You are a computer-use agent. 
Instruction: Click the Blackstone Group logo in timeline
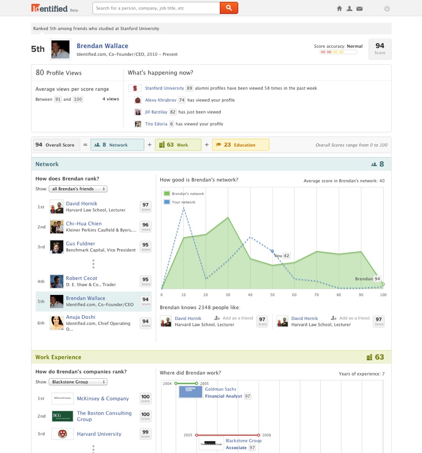pos(211,443)
